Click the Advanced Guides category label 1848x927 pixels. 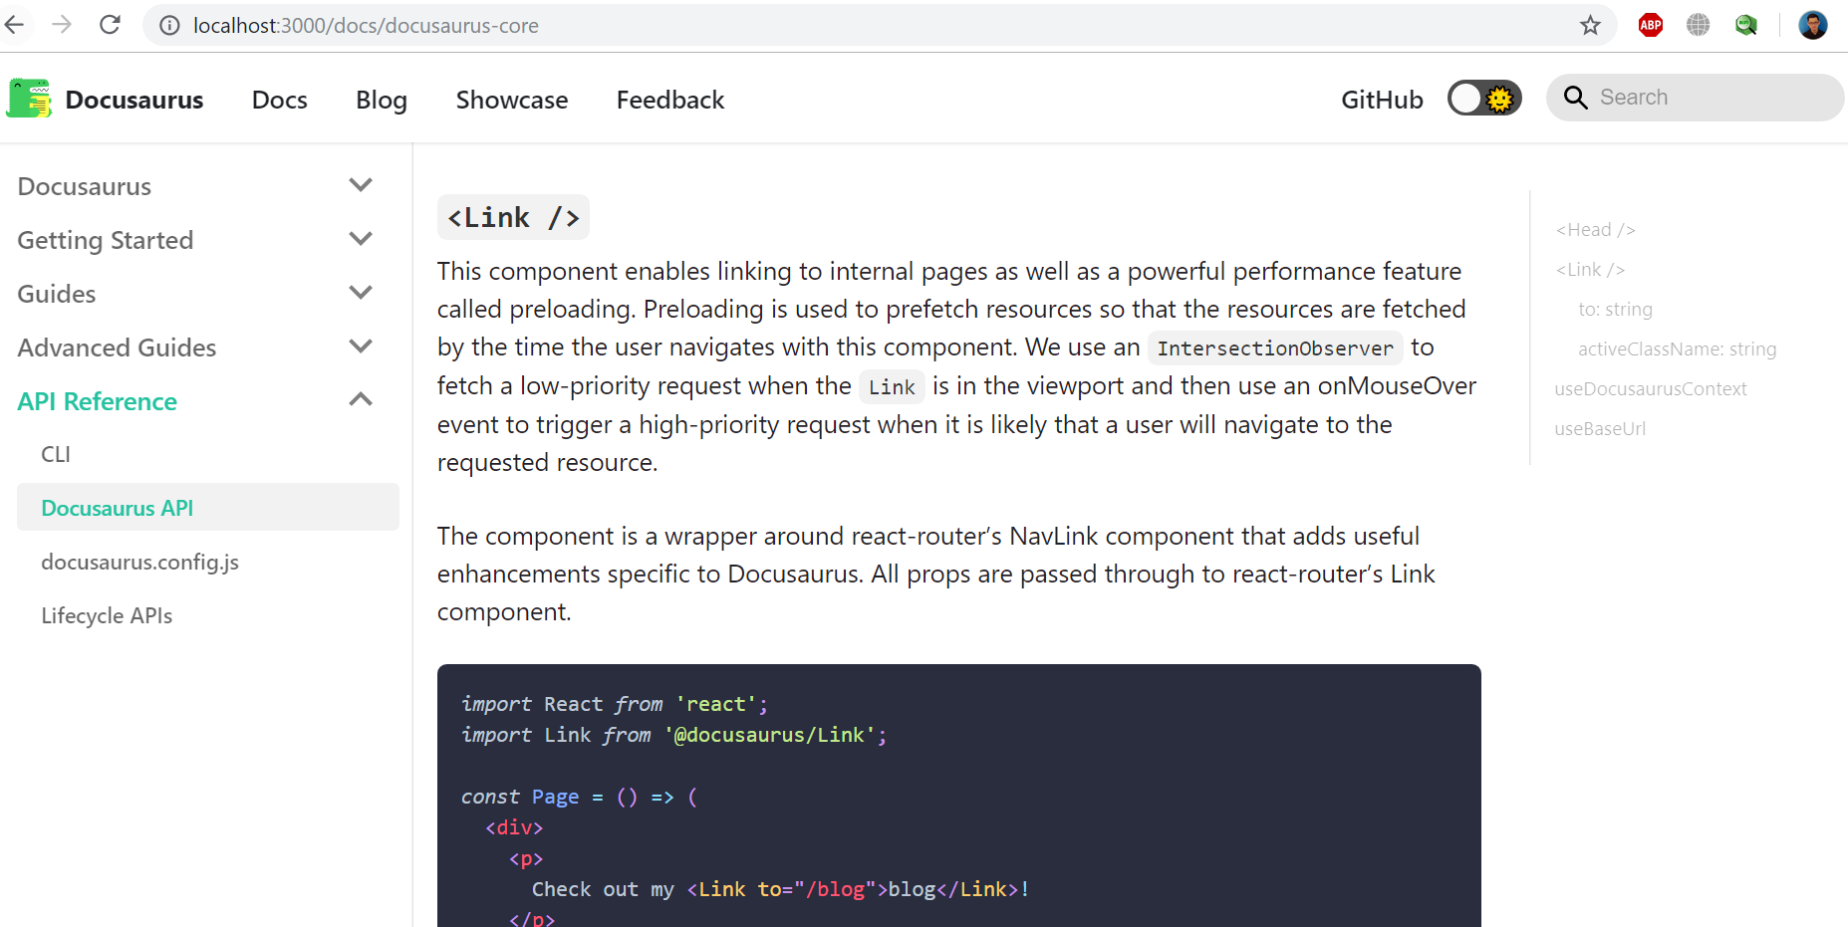(117, 348)
